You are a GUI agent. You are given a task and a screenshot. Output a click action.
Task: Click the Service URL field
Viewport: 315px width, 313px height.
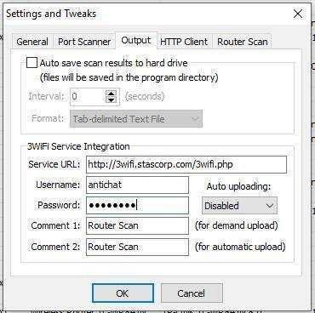(x=186, y=164)
